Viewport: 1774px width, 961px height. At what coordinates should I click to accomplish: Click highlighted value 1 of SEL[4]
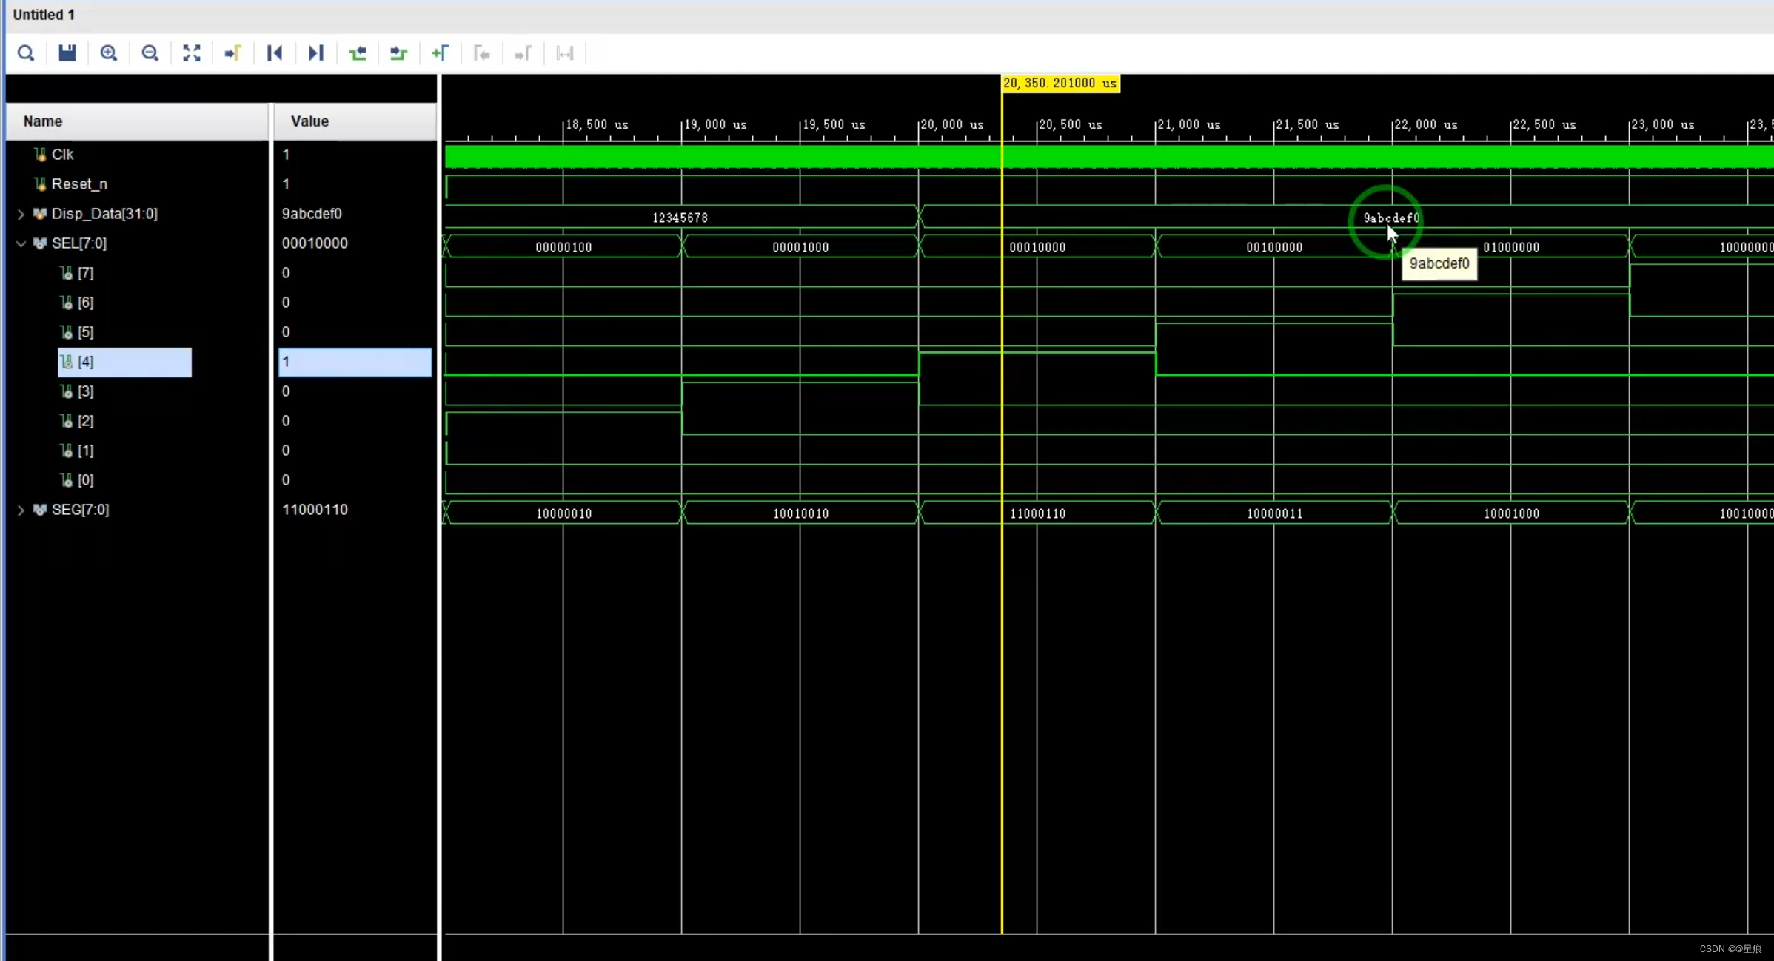pos(355,362)
